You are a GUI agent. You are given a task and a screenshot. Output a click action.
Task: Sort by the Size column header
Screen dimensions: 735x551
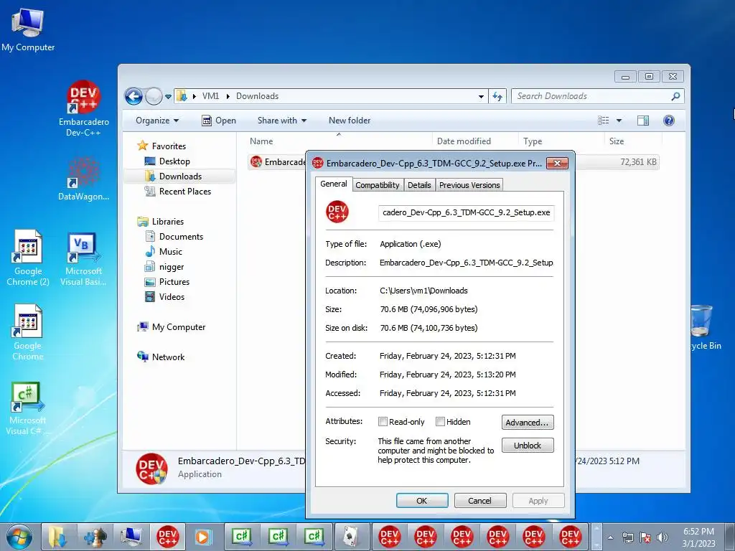633,141
